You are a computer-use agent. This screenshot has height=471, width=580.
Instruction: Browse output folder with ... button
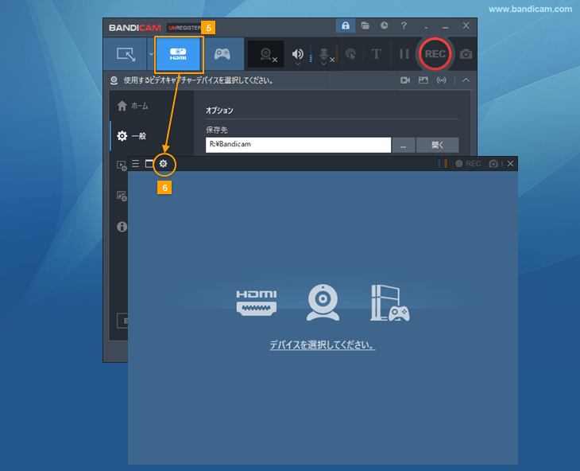click(x=403, y=145)
